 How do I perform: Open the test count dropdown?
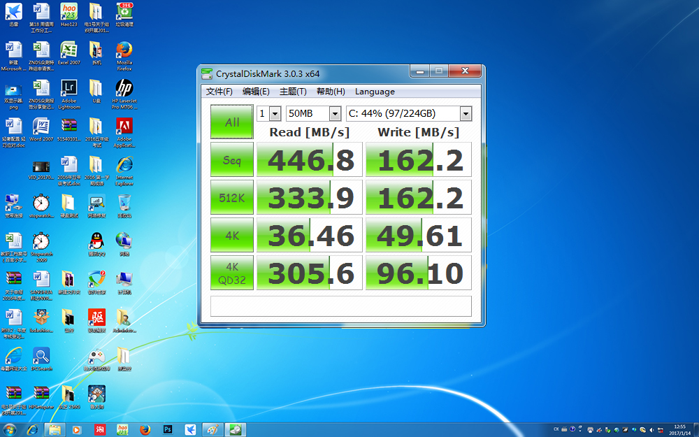(274, 114)
